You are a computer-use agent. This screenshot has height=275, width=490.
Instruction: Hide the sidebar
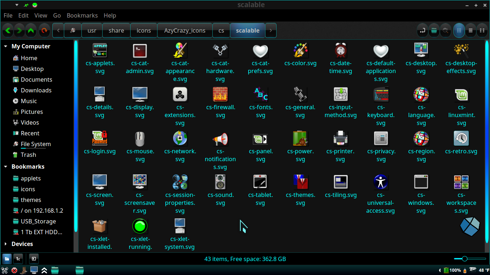coord(33,259)
